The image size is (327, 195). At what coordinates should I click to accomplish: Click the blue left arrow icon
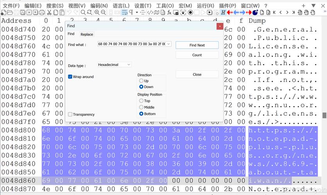tap(236, 12)
